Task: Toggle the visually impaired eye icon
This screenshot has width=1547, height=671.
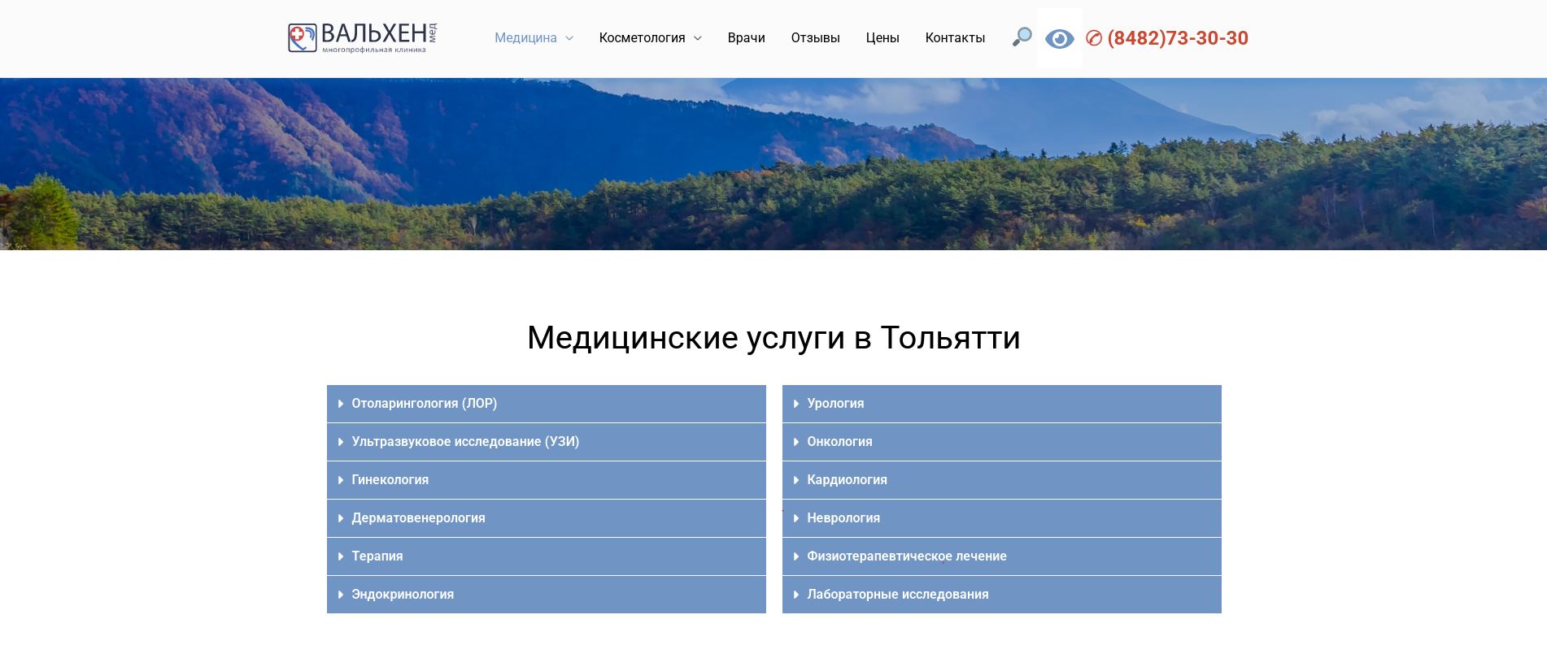Action: coord(1059,38)
